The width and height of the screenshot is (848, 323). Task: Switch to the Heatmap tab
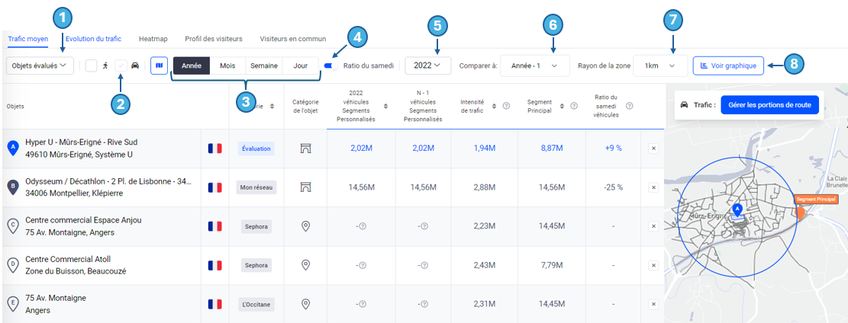pos(153,39)
